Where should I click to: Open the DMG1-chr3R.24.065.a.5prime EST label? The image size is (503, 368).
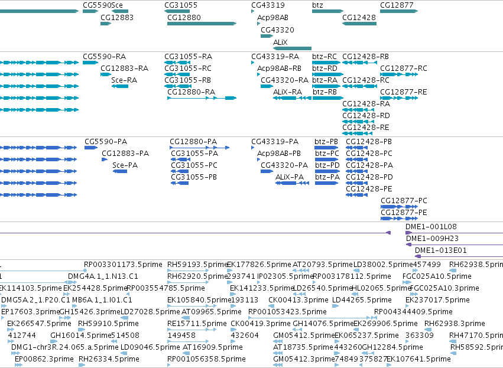pyautogui.click(x=65, y=347)
